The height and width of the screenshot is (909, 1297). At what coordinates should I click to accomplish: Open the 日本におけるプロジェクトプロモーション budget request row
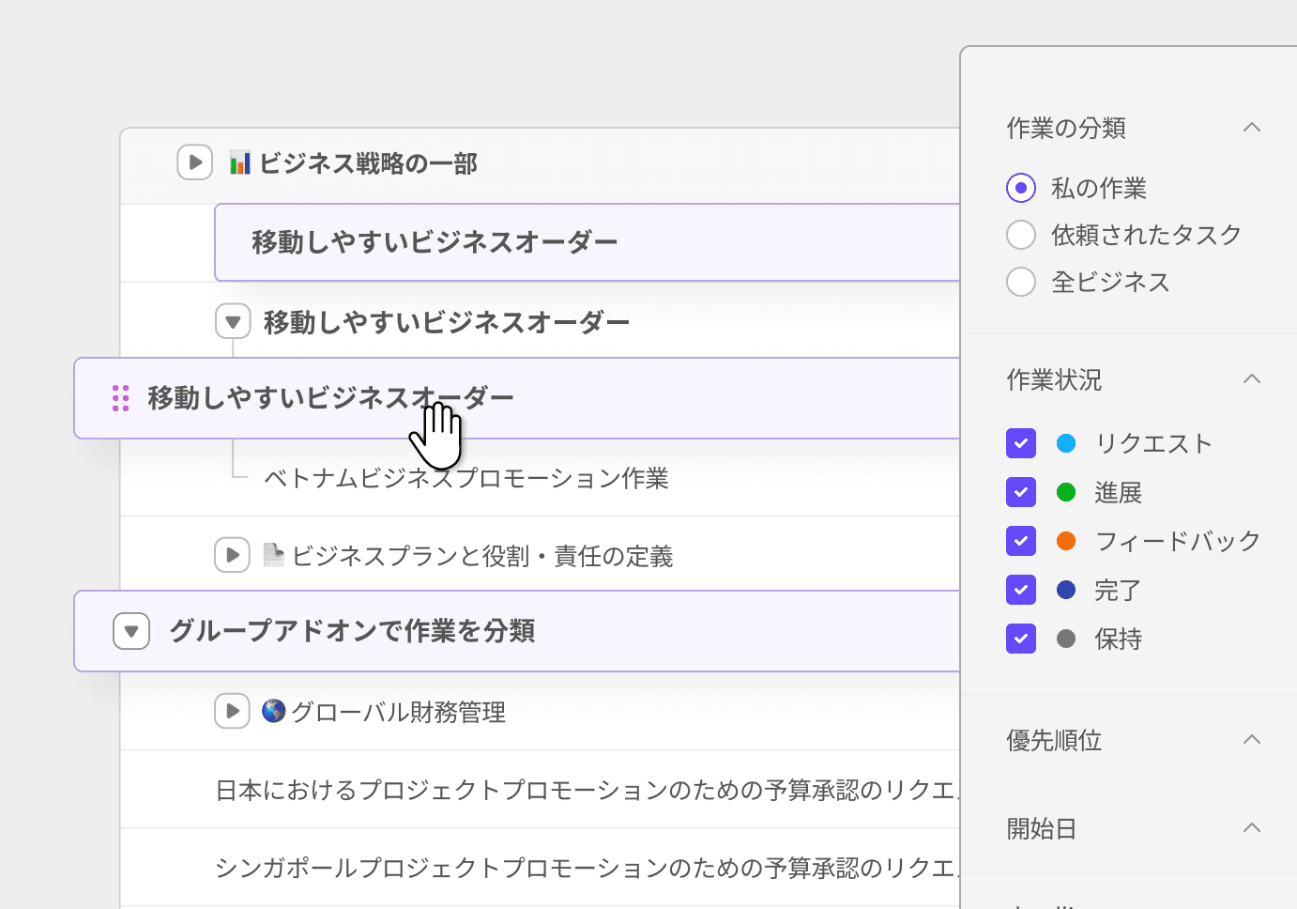(541, 790)
